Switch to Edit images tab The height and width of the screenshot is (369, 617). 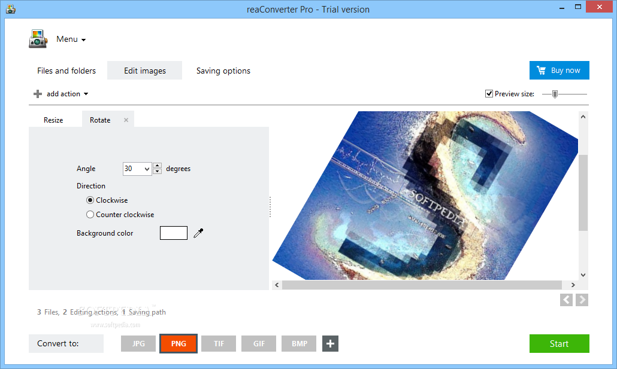[x=145, y=71]
